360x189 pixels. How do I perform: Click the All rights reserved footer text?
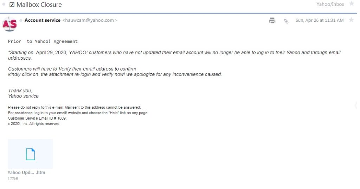45,124
